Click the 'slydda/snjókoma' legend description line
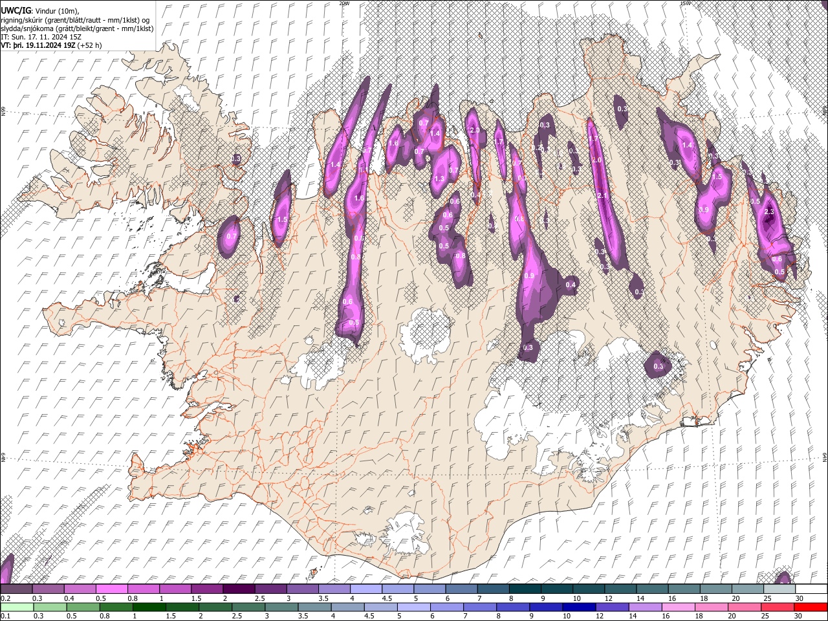The height and width of the screenshot is (621, 828). [78, 29]
